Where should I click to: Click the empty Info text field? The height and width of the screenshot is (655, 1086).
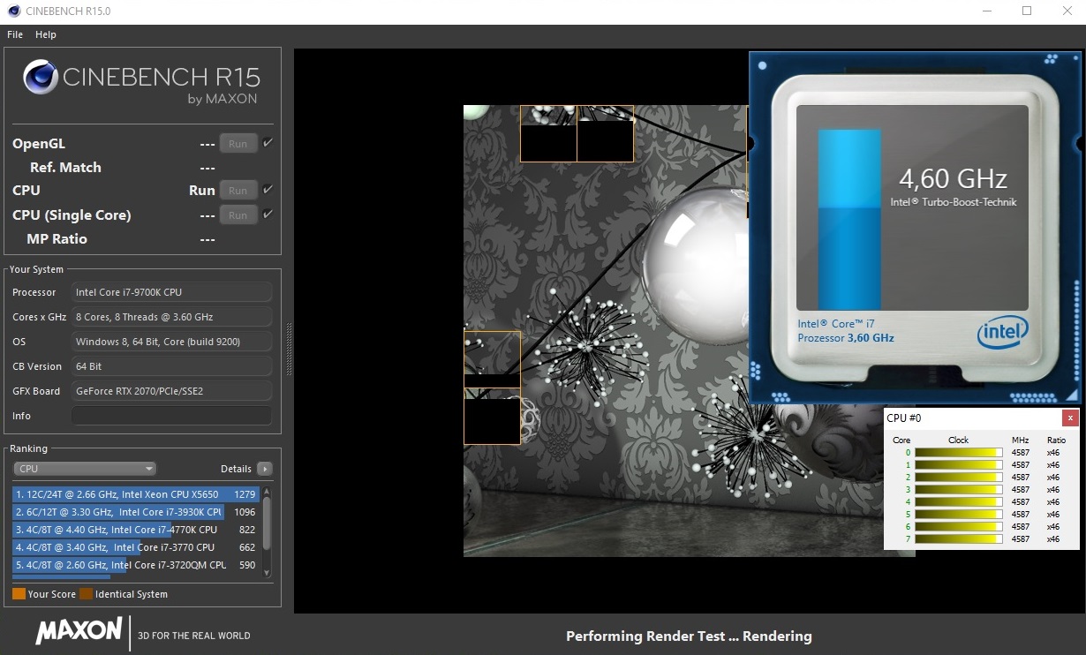pyautogui.click(x=171, y=416)
